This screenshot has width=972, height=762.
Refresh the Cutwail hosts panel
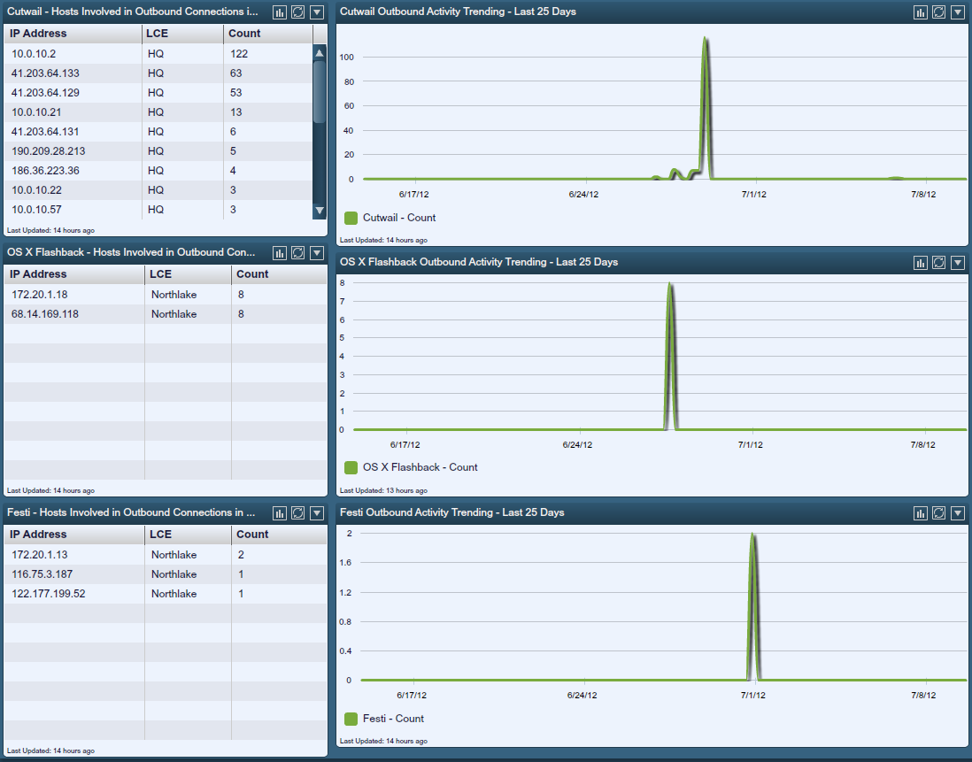point(298,12)
